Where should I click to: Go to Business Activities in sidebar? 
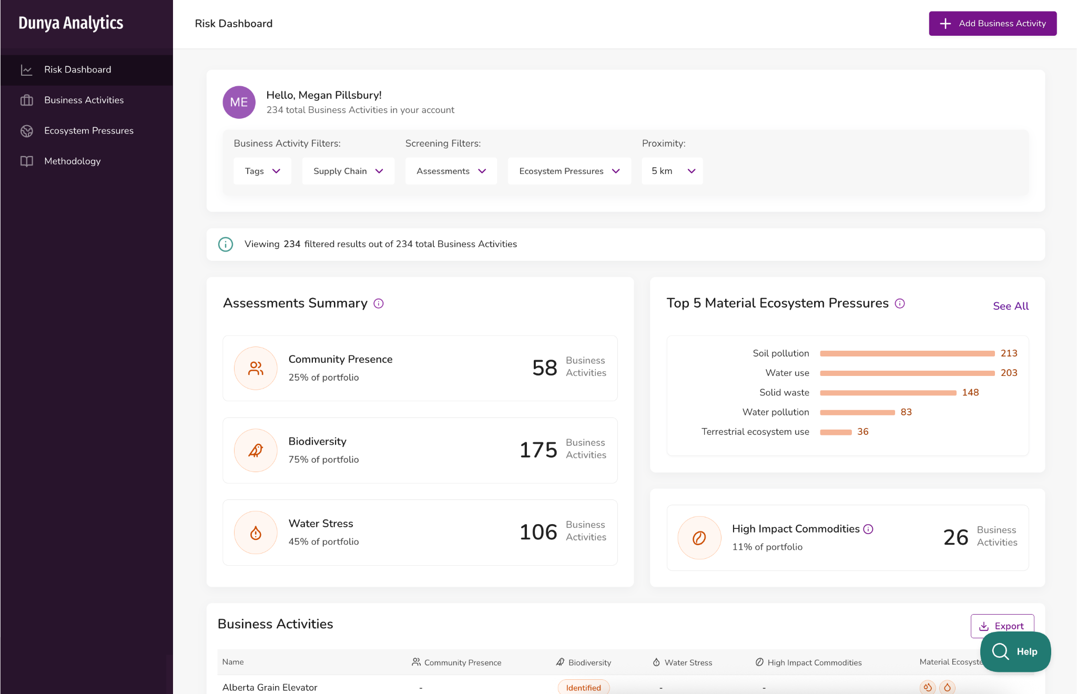84,100
